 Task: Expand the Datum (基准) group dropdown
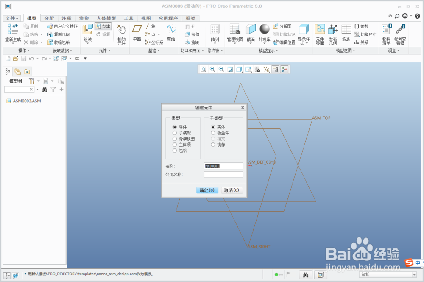(x=154, y=50)
